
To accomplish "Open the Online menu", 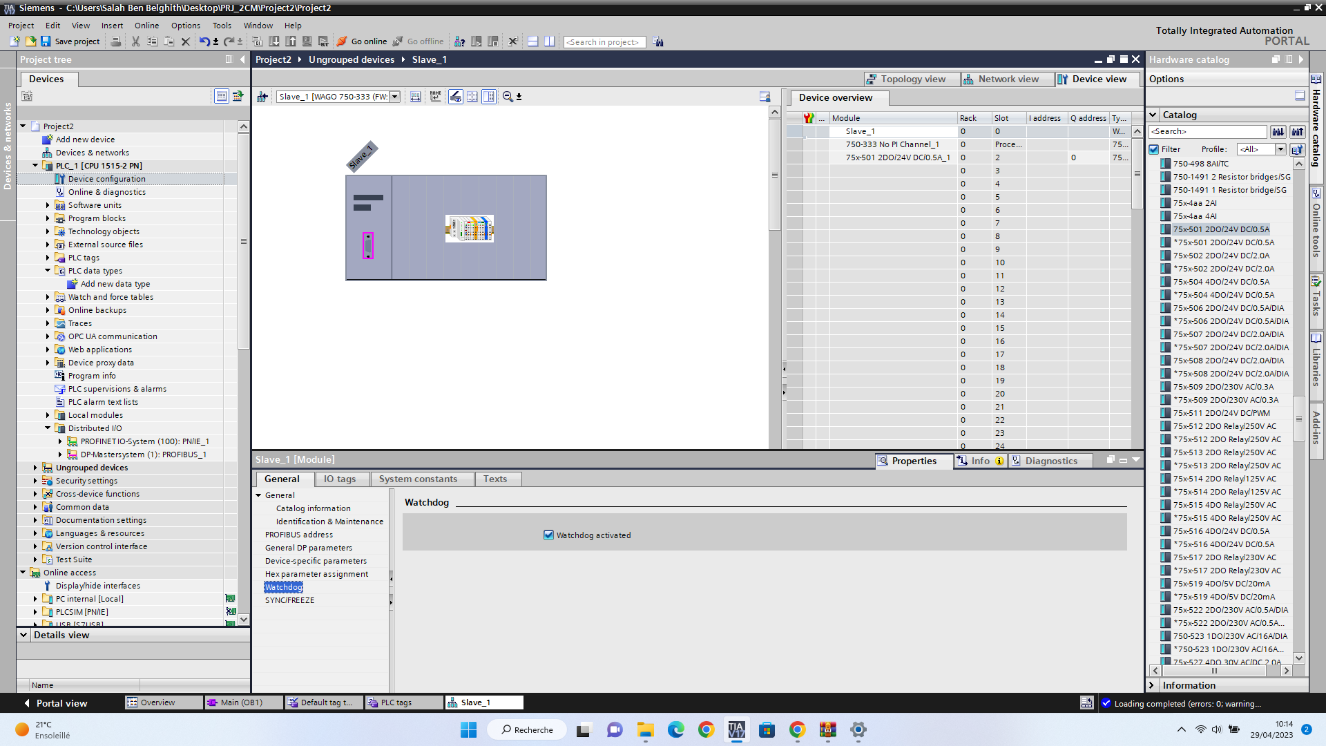I will 146,26.
